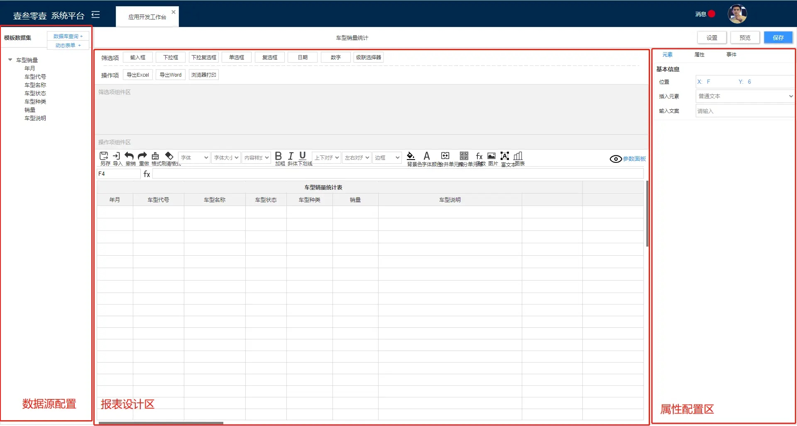Screen dimensions: 797x426
Task: Click the fx icon beside the formula bar
Action: (147, 174)
